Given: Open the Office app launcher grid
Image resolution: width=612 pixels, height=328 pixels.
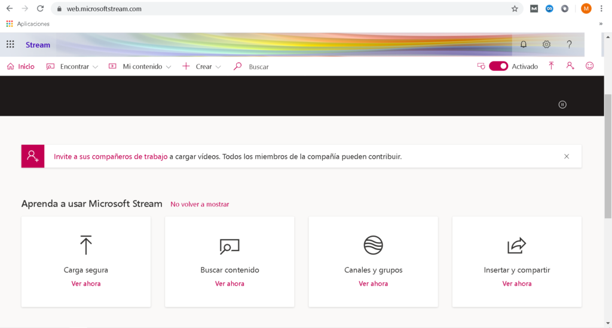Looking at the screenshot, I should point(10,44).
